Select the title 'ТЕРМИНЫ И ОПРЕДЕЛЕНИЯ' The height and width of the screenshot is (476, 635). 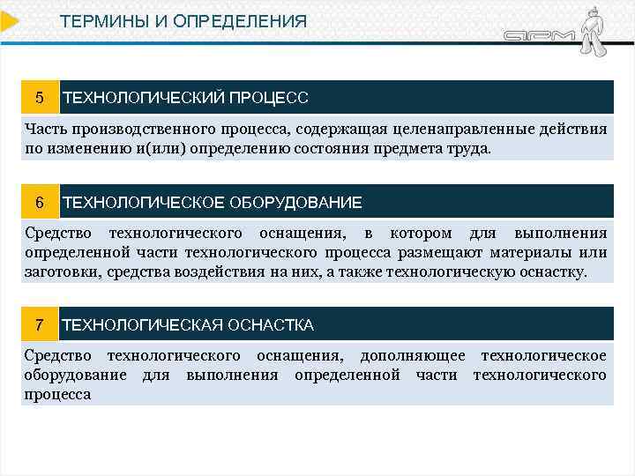(x=183, y=21)
